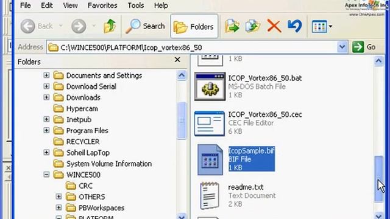Open the Help menu
Image resolution: width=390 pixels, height=219 pixels.
(x=161, y=5)
